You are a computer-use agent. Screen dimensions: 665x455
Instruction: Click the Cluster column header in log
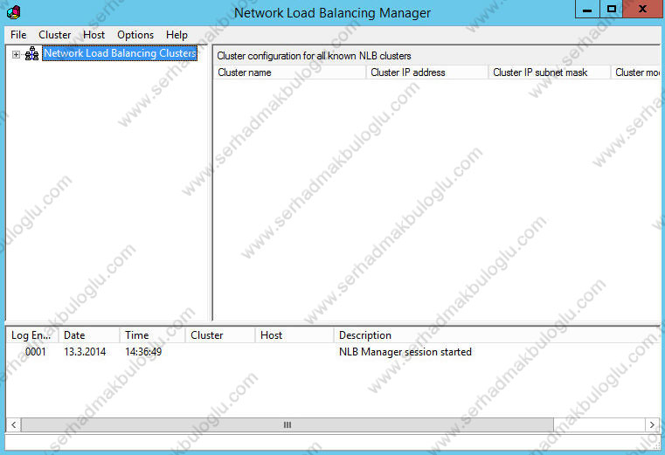pos(220,335)
